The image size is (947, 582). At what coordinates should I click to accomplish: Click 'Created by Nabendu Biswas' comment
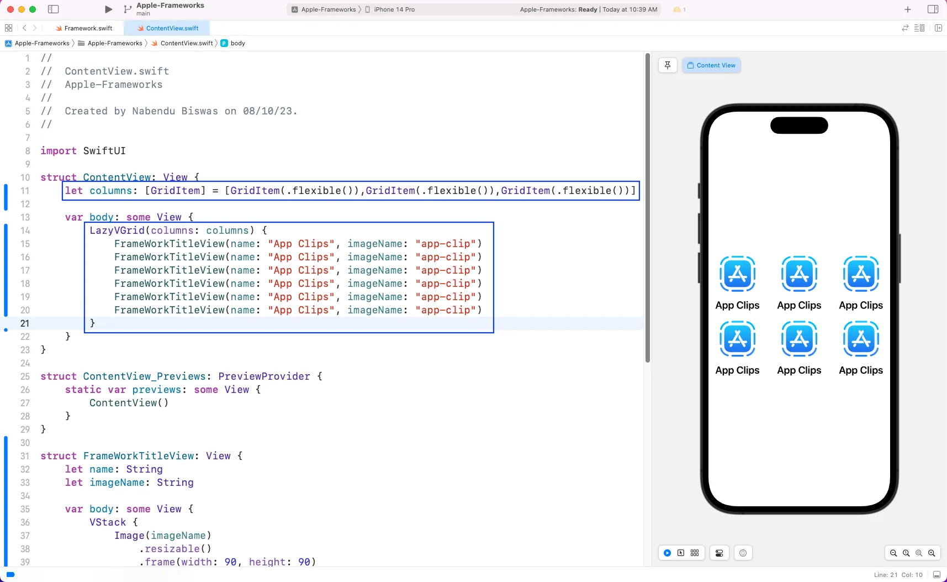coord(169,111)
